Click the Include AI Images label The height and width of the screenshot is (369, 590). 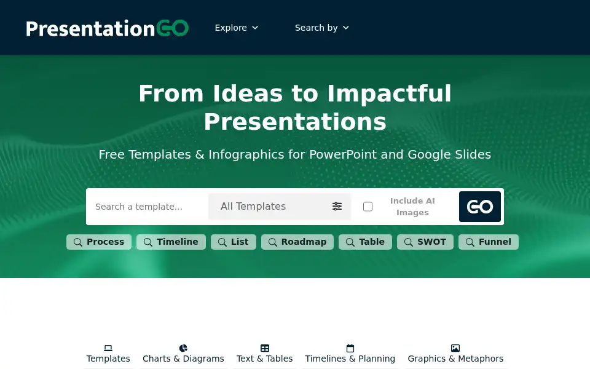[x=412, y=207]
